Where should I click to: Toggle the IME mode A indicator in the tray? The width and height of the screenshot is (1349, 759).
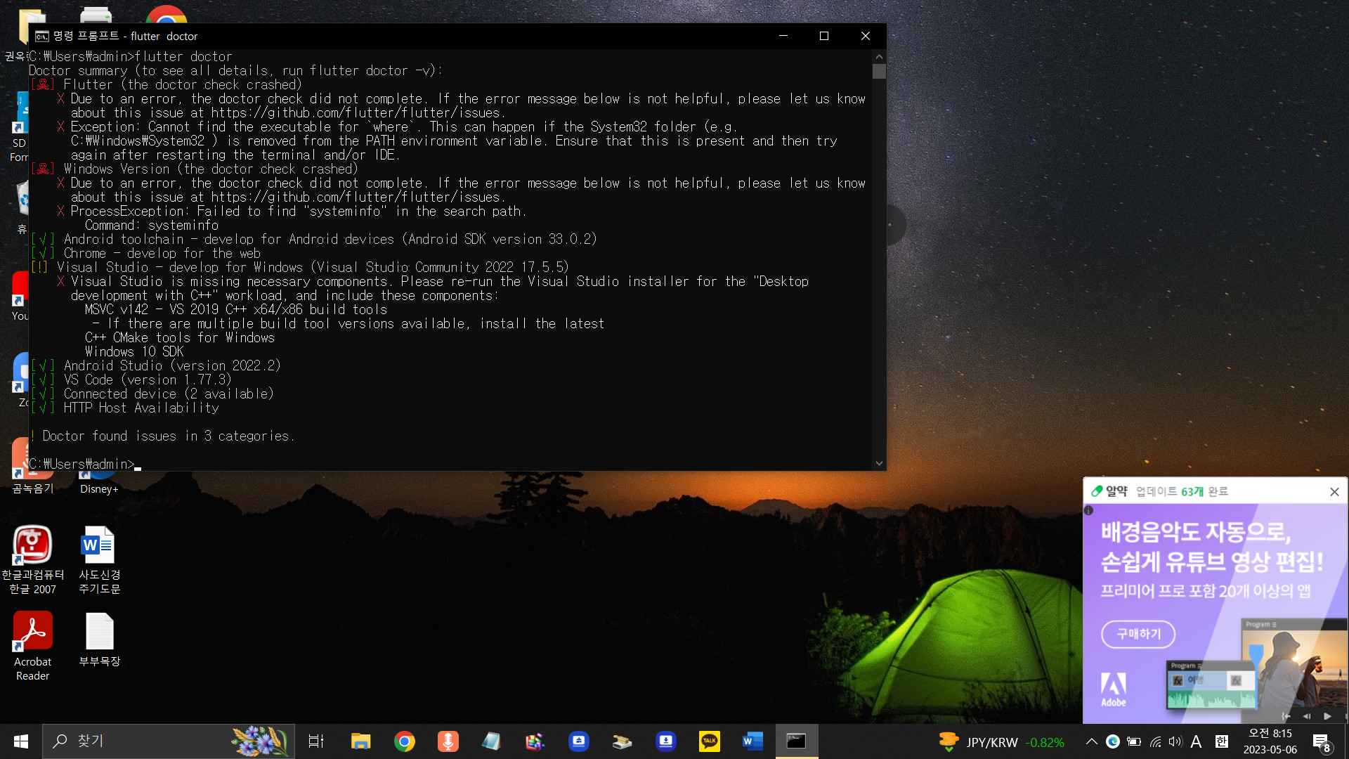1196,741
